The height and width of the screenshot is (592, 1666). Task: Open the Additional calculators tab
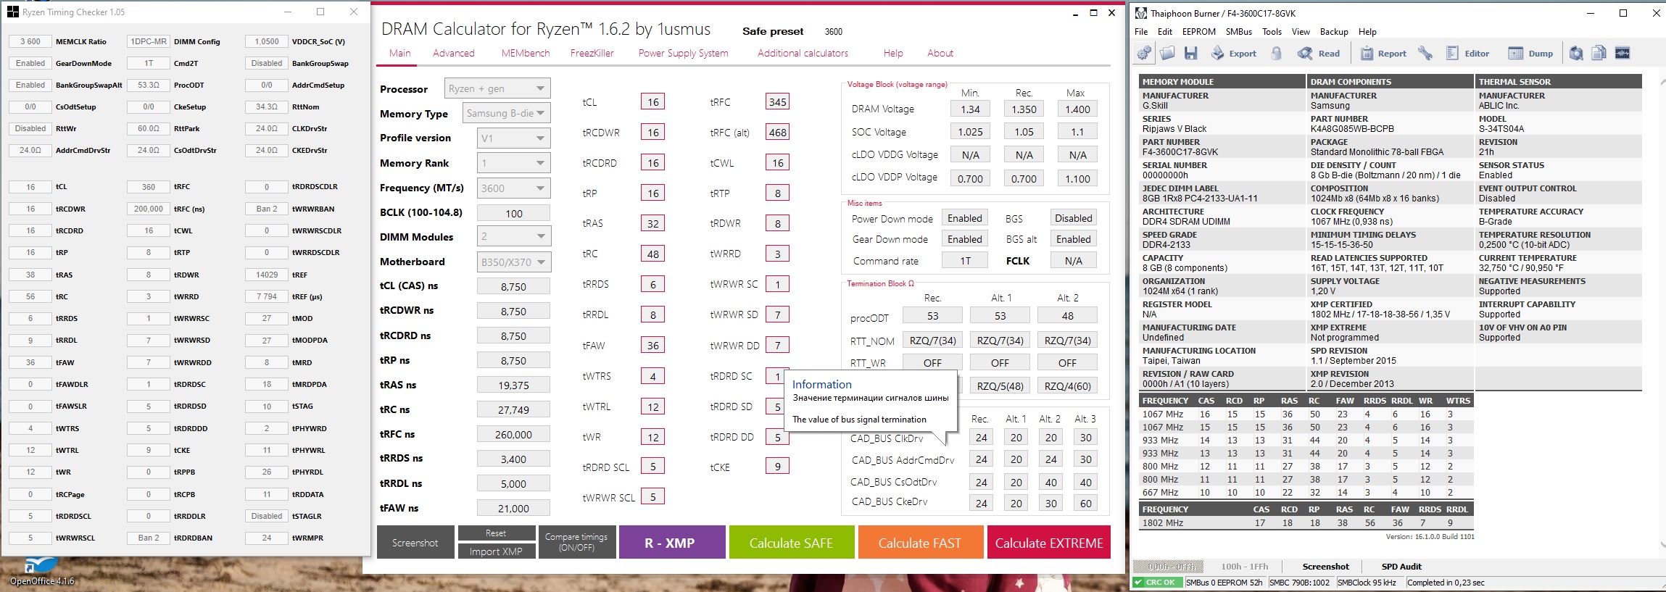pyautogui.click(x=803, y=53)
